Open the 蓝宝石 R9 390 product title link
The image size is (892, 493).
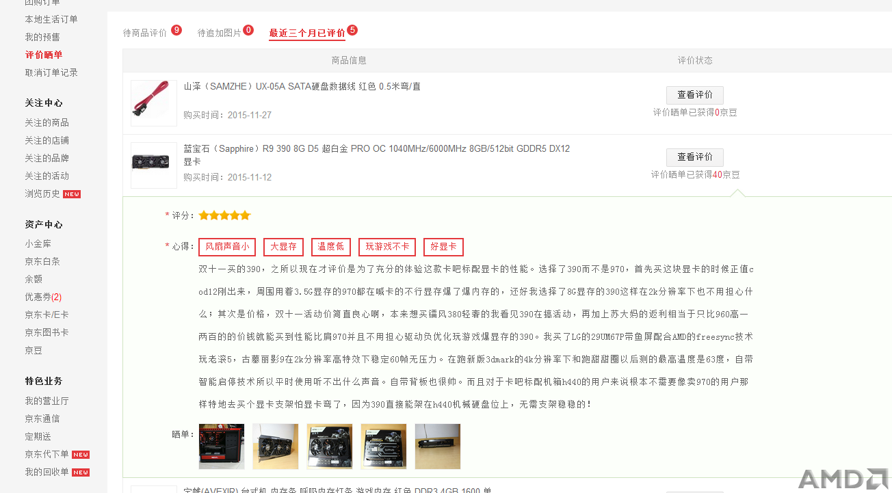pyautogui.click(x=377, y=155)
